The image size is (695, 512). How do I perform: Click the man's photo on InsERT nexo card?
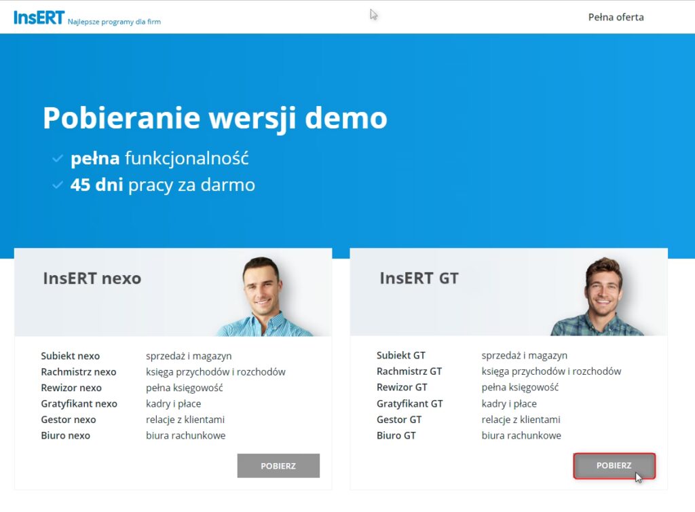(263, 296)
